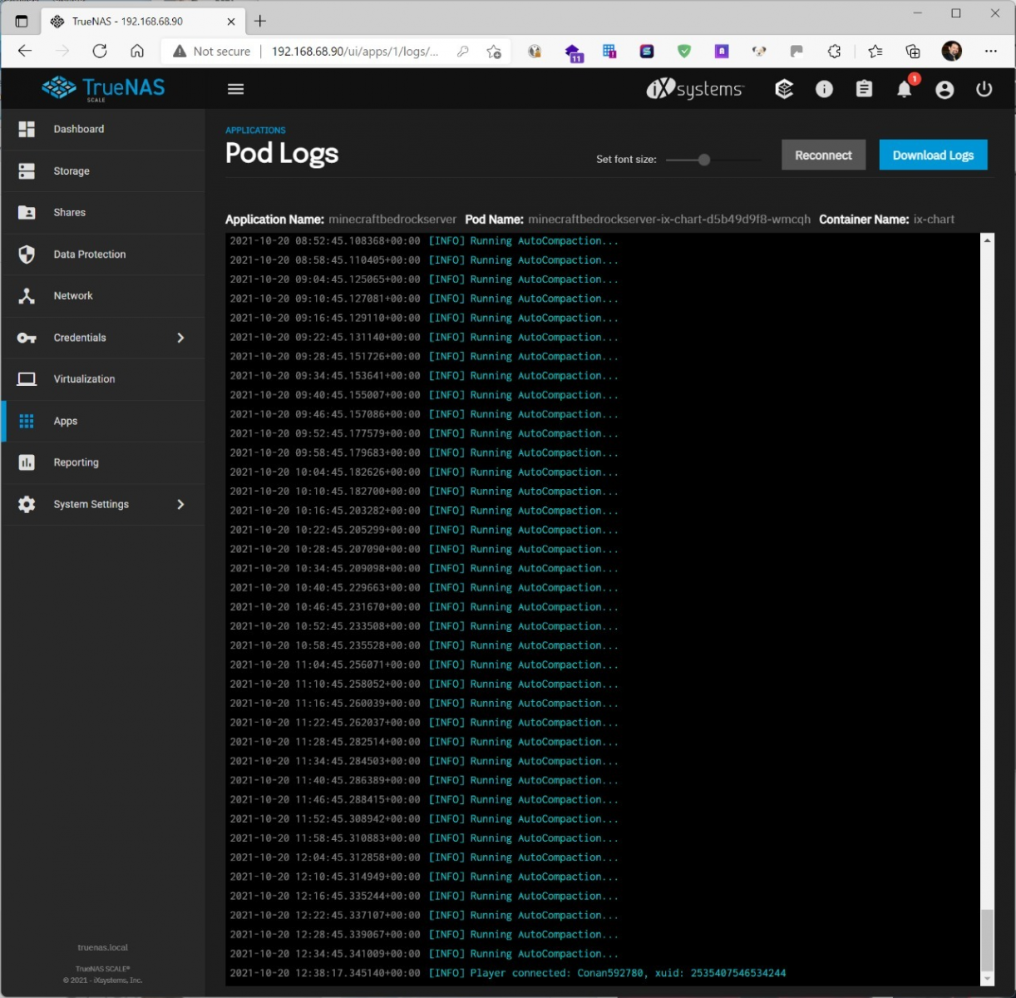
Task: Select the TrueNAS - 192.168.68.90 browser tab
Action: [x=141, y=21]
